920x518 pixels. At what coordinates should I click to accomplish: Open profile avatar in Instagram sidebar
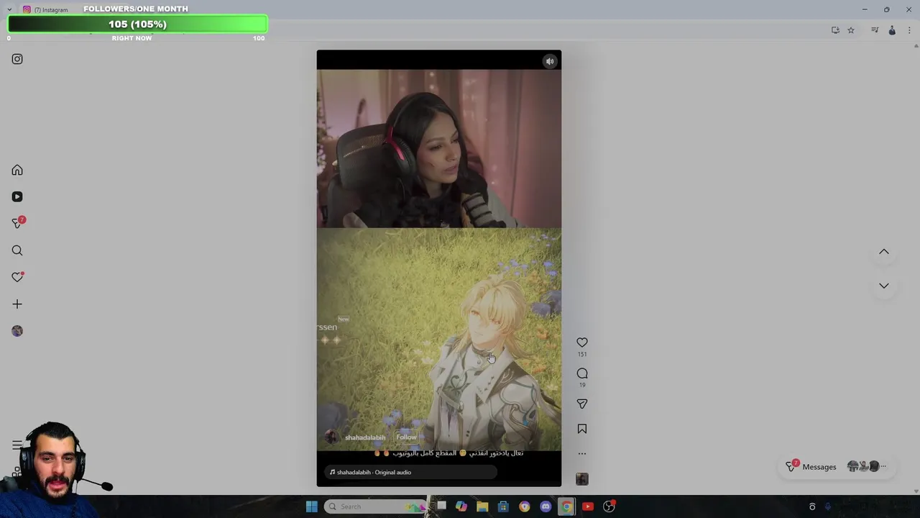tap(17, 331)
